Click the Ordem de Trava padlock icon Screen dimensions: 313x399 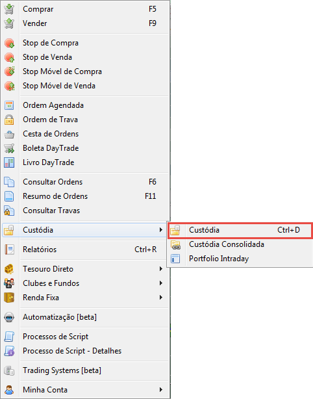click(x=9, y=120)
